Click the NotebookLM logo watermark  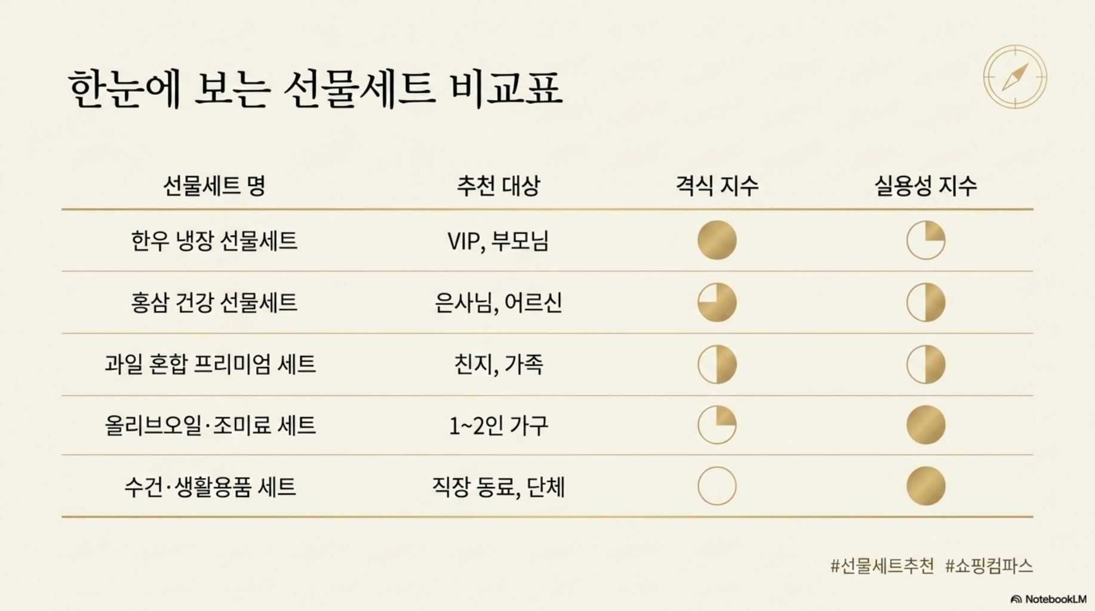[x=1048, y=599]
